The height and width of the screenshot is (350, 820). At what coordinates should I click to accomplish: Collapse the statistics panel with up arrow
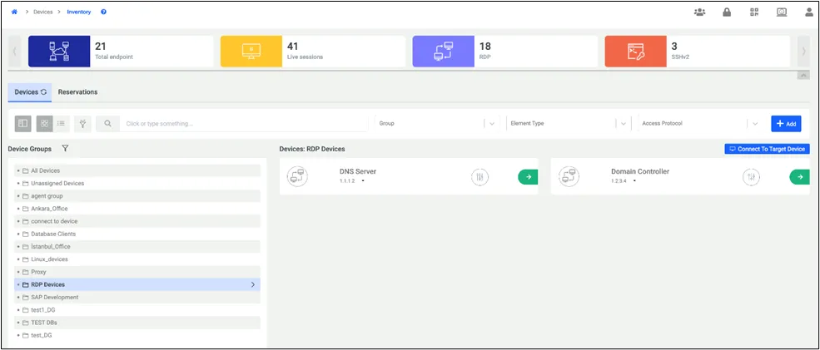(x=803, y=76)
